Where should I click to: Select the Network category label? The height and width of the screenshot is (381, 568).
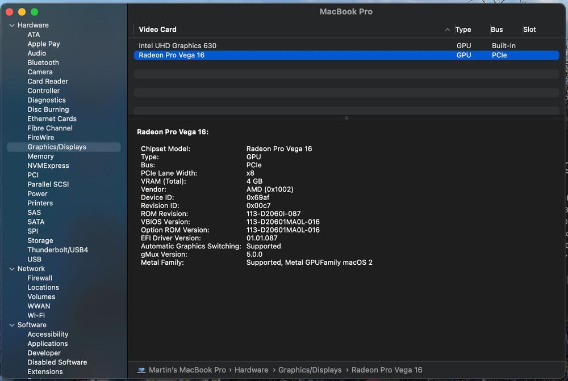[31, 269]
